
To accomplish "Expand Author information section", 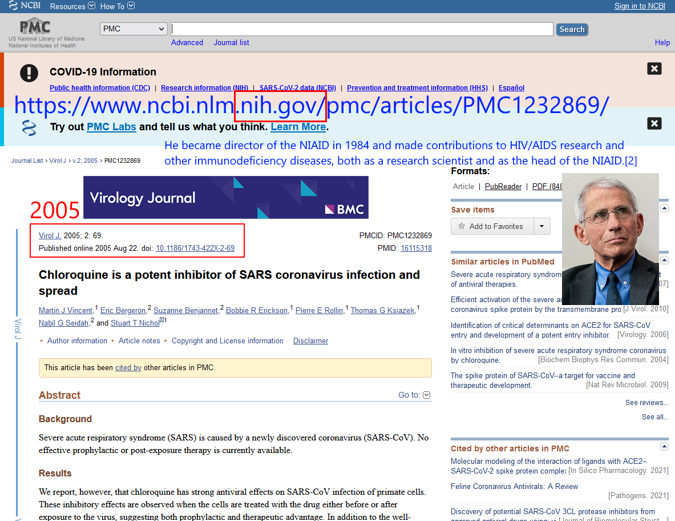I will (77, 340).
